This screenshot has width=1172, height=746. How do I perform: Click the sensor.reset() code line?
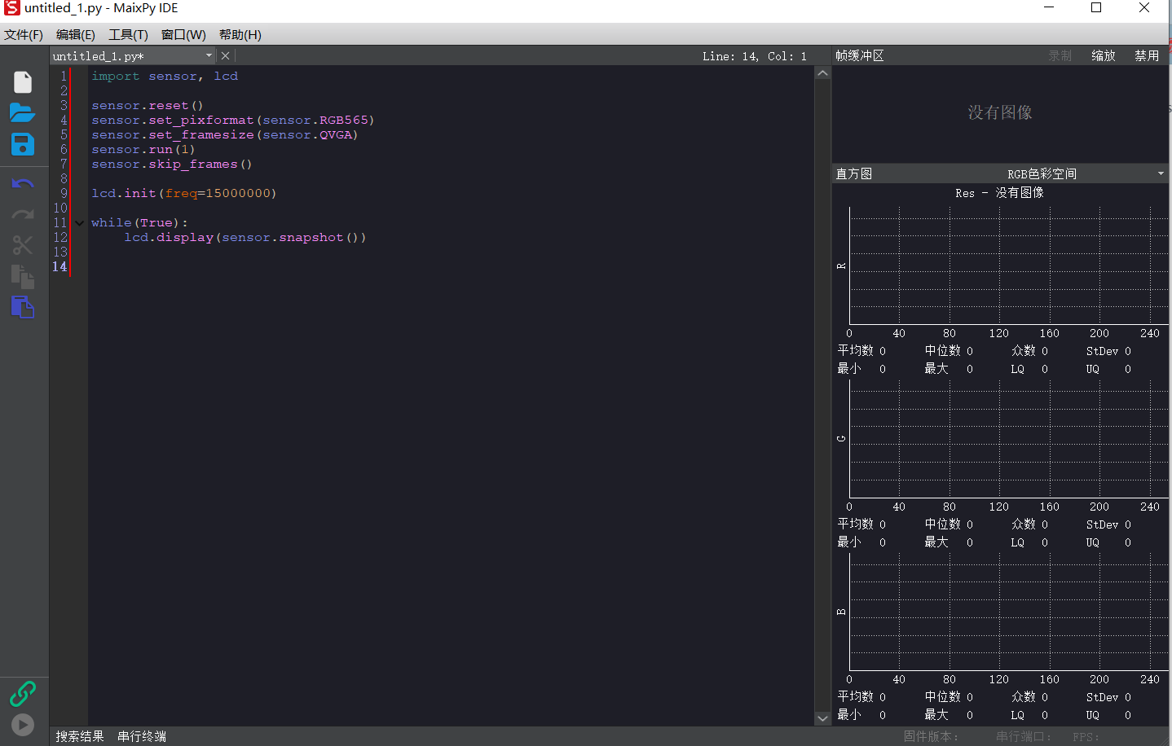[148, 106]
